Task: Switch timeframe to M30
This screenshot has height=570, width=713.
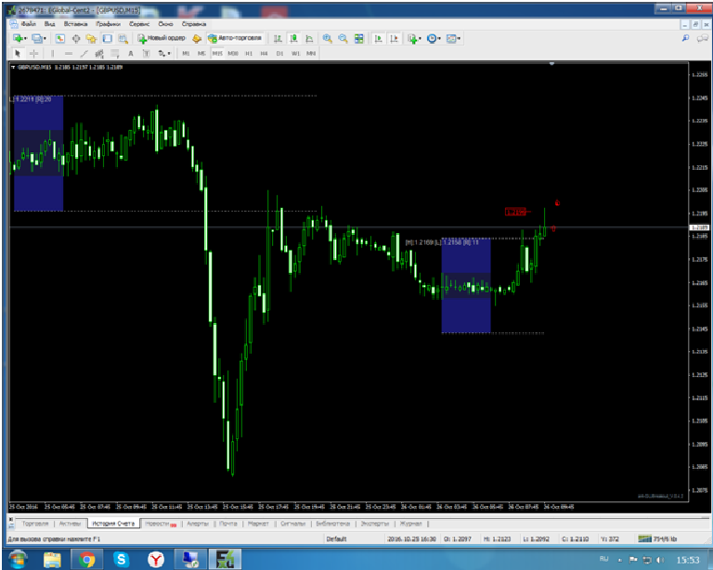Action: click(x=233, y=54)
